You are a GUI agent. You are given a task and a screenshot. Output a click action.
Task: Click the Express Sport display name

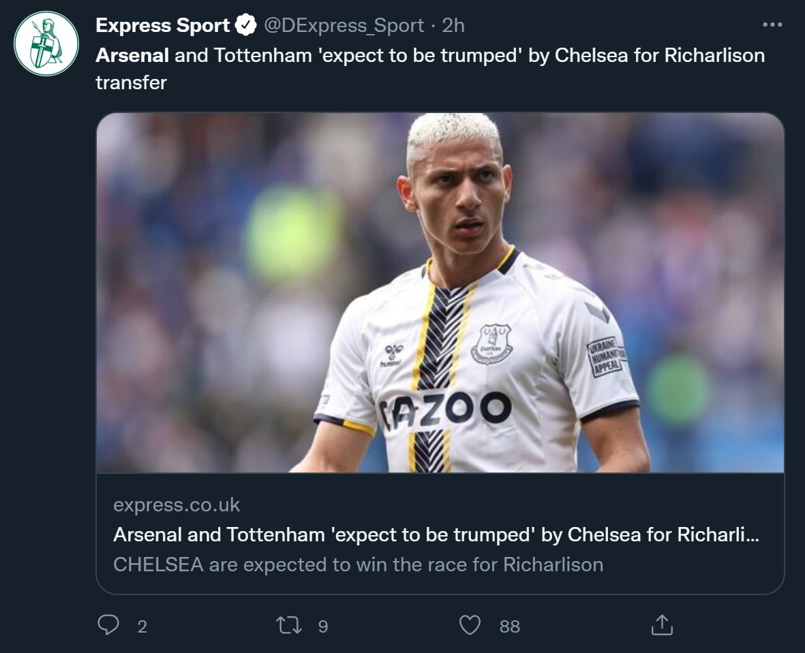click(x=163, y=26)
